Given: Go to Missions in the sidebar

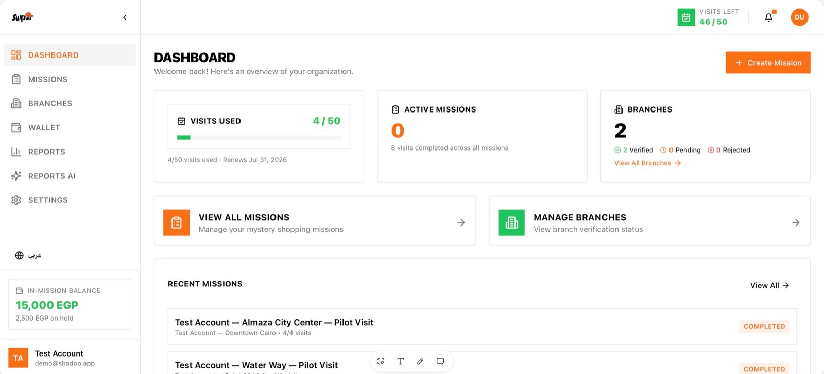Looking at the screenshot, I should click(70, 79).
